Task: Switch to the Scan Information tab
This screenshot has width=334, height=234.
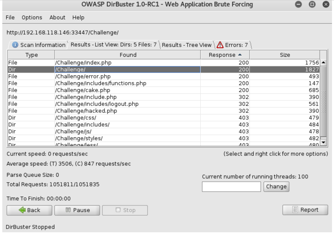Action: tap(38, 45)
